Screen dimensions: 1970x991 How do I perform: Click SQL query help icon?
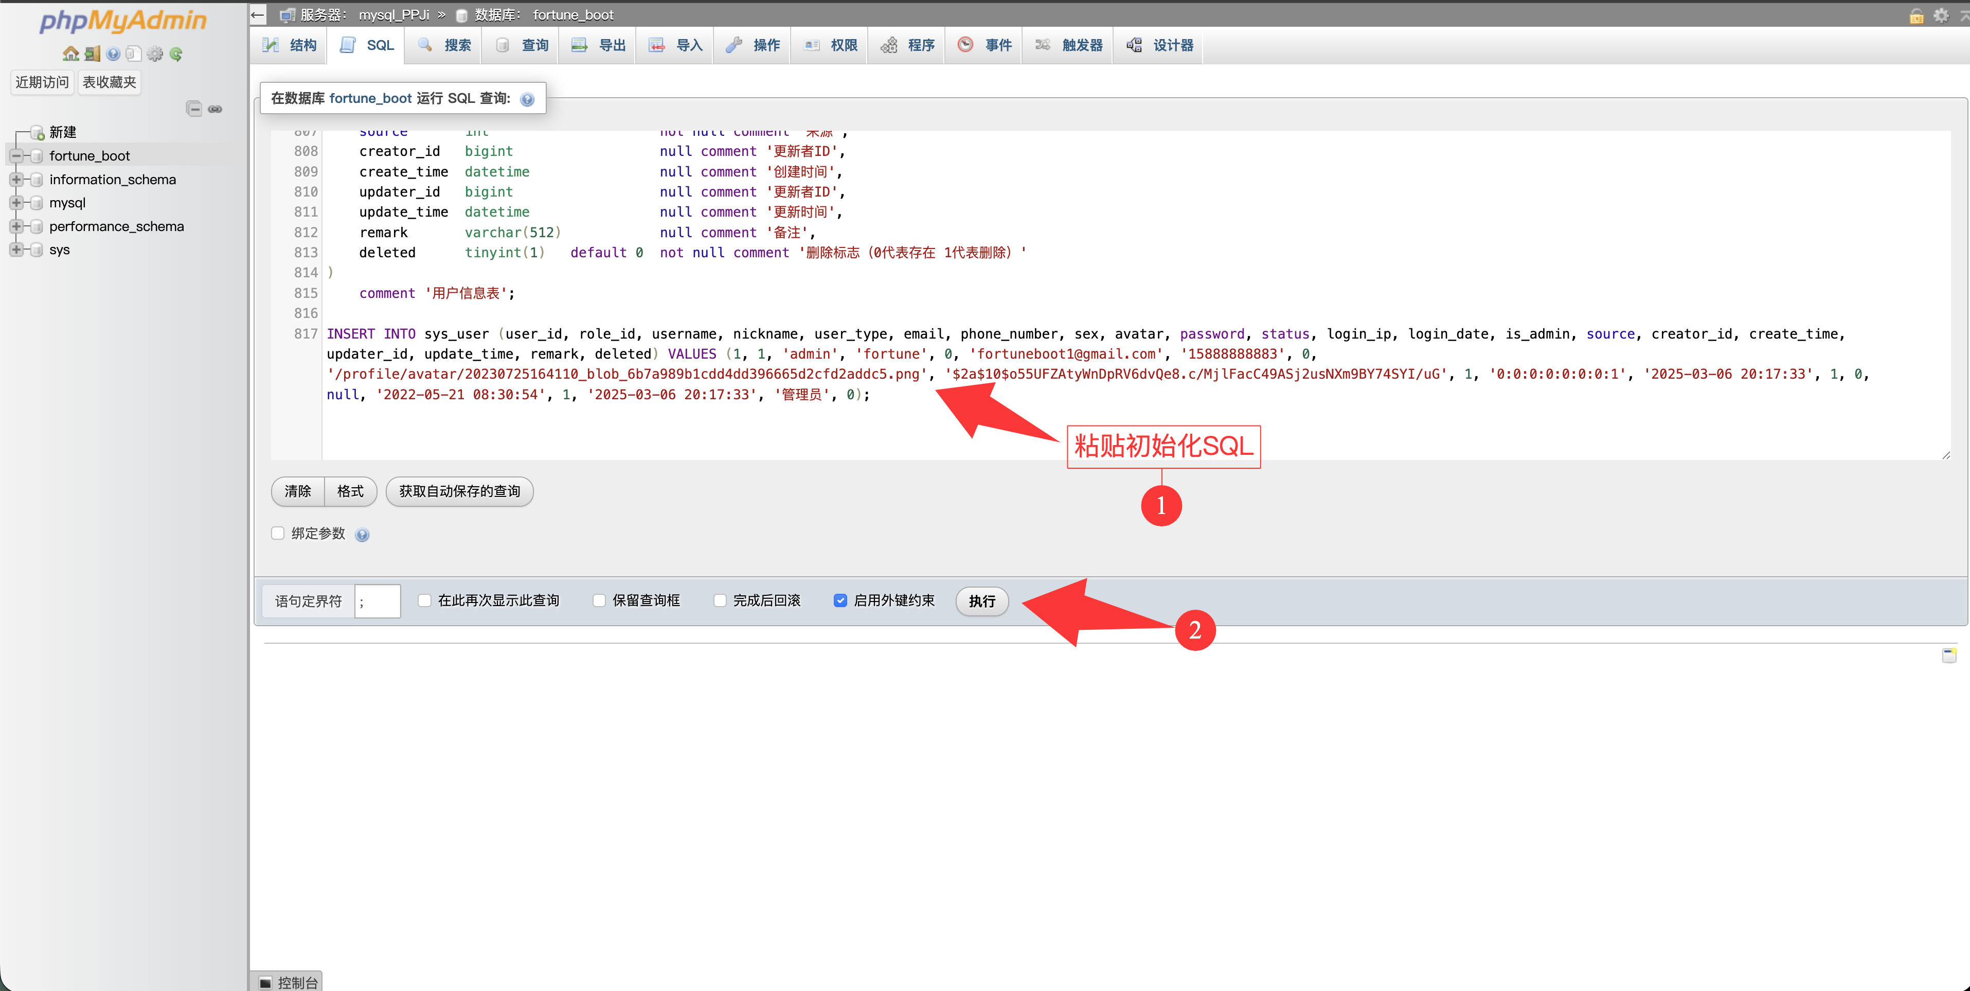click(527, 99)
